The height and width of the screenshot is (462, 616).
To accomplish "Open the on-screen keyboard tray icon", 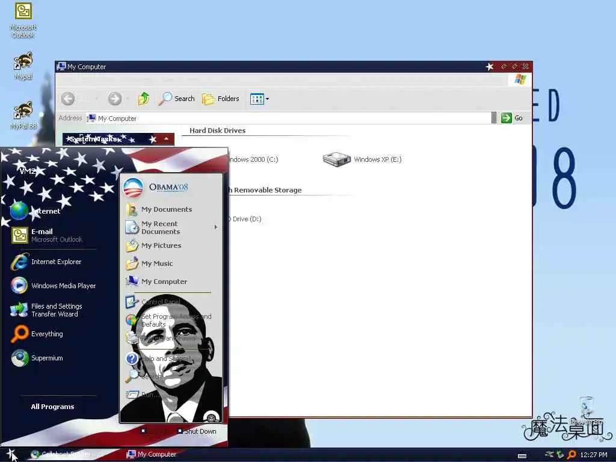I will (x=522, y=456).
